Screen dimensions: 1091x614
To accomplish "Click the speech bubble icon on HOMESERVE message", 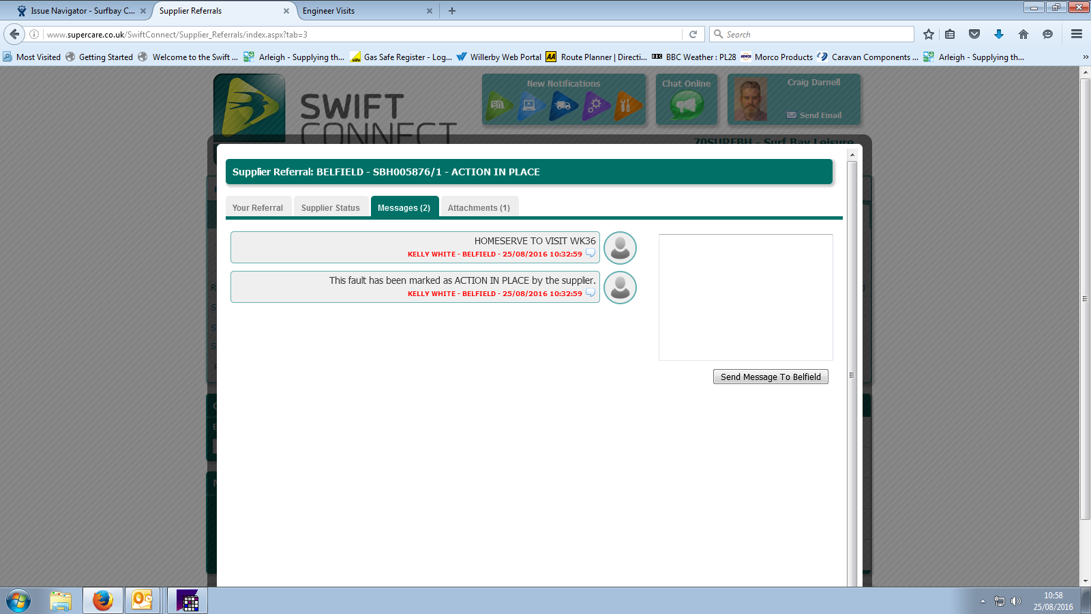I will (591, 253).
